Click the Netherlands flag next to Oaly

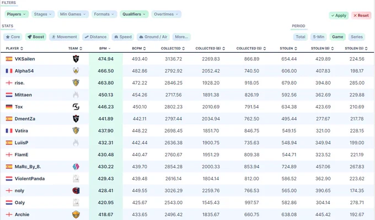point(9,202)
